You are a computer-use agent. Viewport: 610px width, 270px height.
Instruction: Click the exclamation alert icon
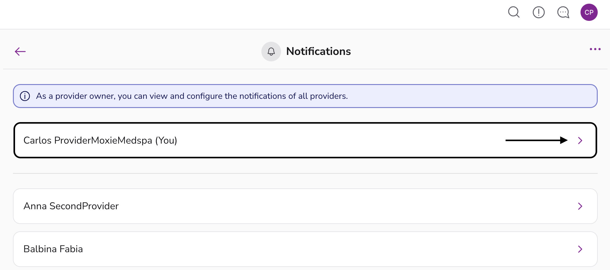point(538,12)
